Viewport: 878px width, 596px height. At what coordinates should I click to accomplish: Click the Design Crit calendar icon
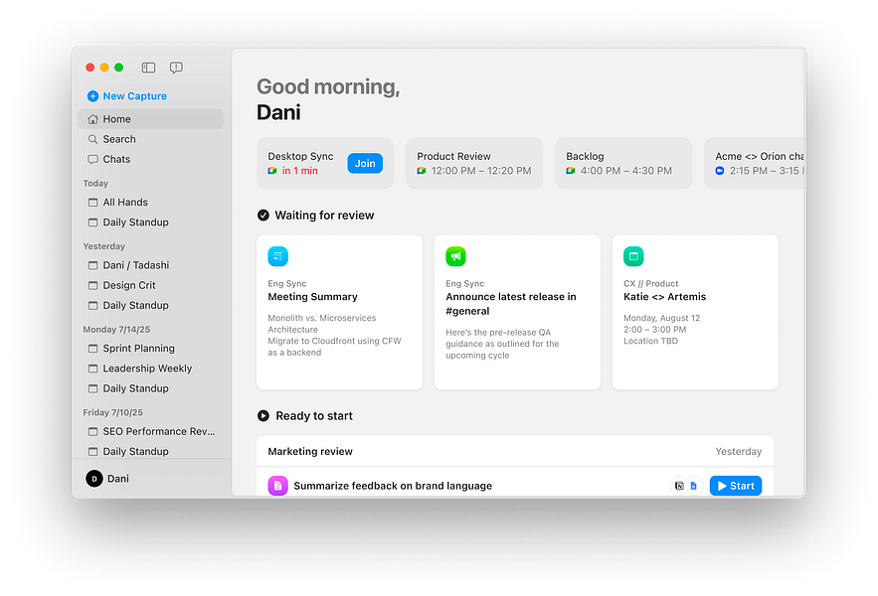(92, 285)
